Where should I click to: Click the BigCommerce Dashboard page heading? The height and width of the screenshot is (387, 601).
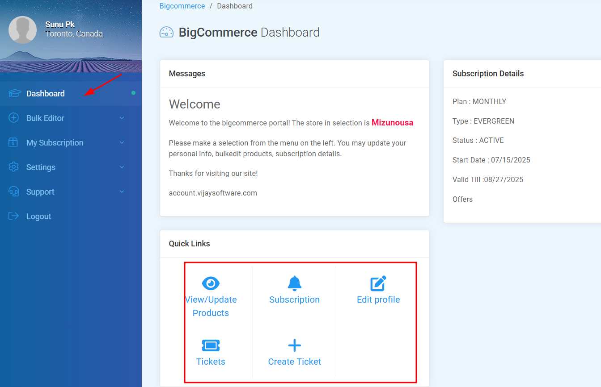(x=249, y=33)
